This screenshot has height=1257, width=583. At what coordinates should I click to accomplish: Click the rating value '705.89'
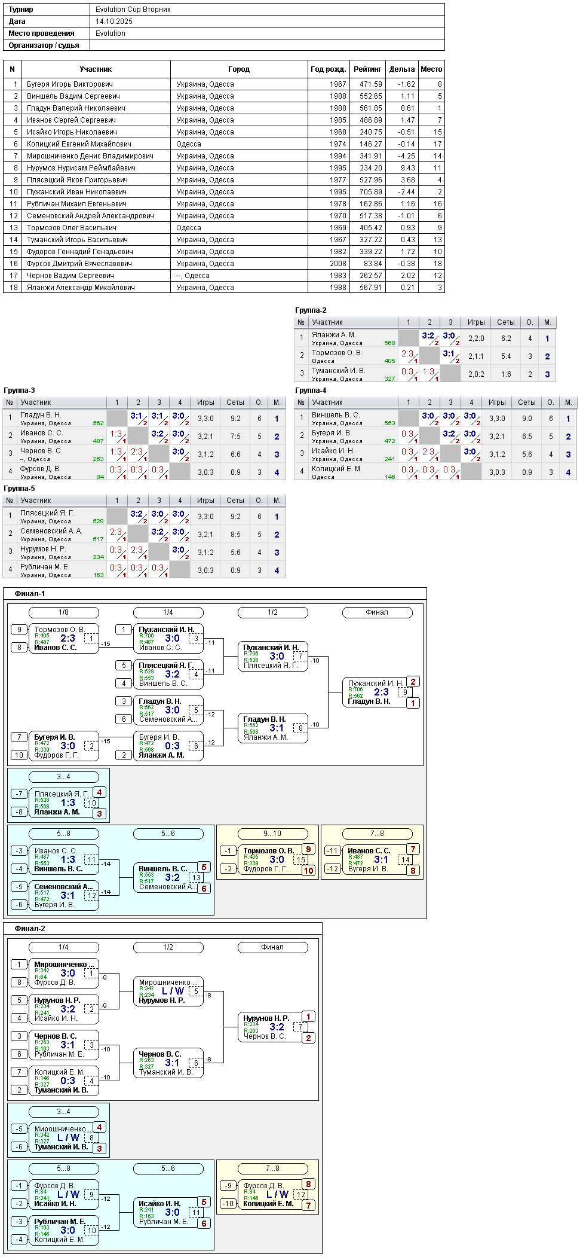(x=371, y=192)
